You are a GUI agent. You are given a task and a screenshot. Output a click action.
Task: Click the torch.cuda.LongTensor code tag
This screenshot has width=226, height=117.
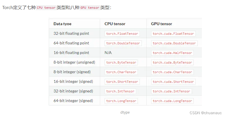172,101
